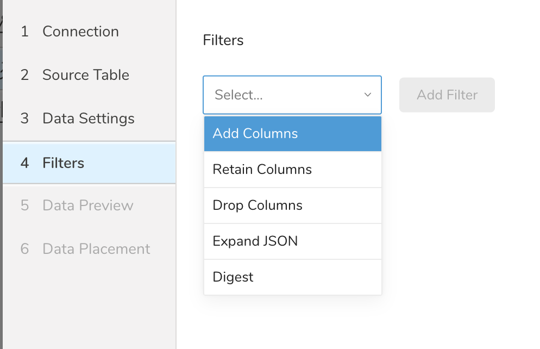
Task: Open the Connection step
Action: tap(80, 32)
